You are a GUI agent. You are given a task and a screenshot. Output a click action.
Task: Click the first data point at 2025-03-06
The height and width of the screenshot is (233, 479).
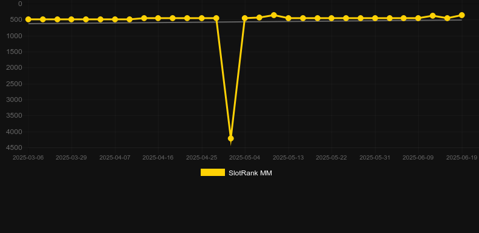28,19
